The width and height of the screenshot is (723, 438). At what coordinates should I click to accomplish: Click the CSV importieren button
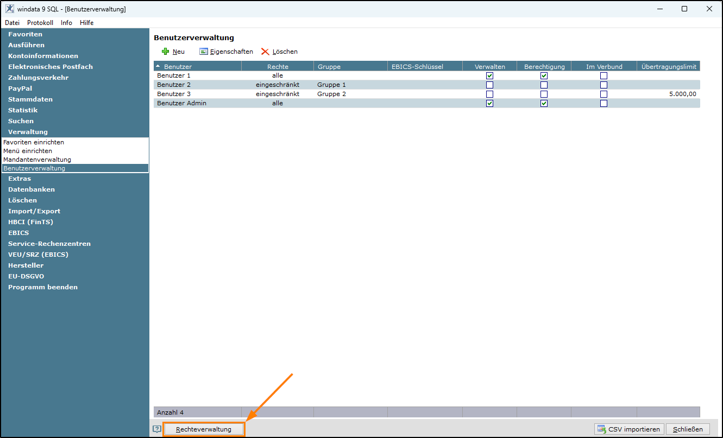click(629, 429)
